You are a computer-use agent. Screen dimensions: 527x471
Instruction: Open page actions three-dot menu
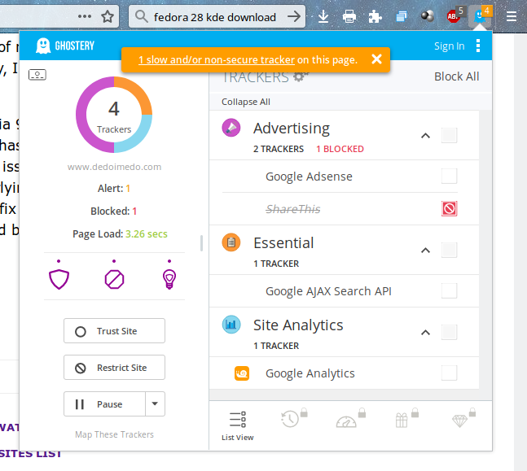[85, 16]
